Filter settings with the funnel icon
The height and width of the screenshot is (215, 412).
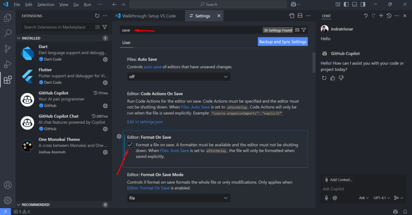[304, 30]
